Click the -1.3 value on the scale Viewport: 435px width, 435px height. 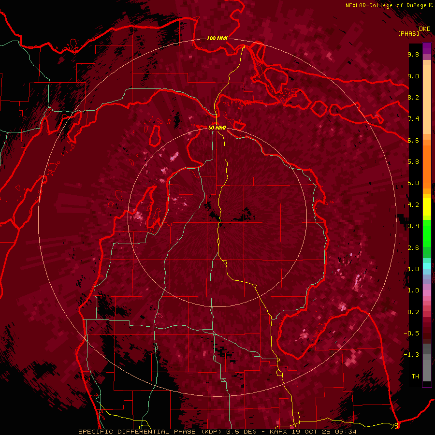pyautogui.click(x=411, y=355)
